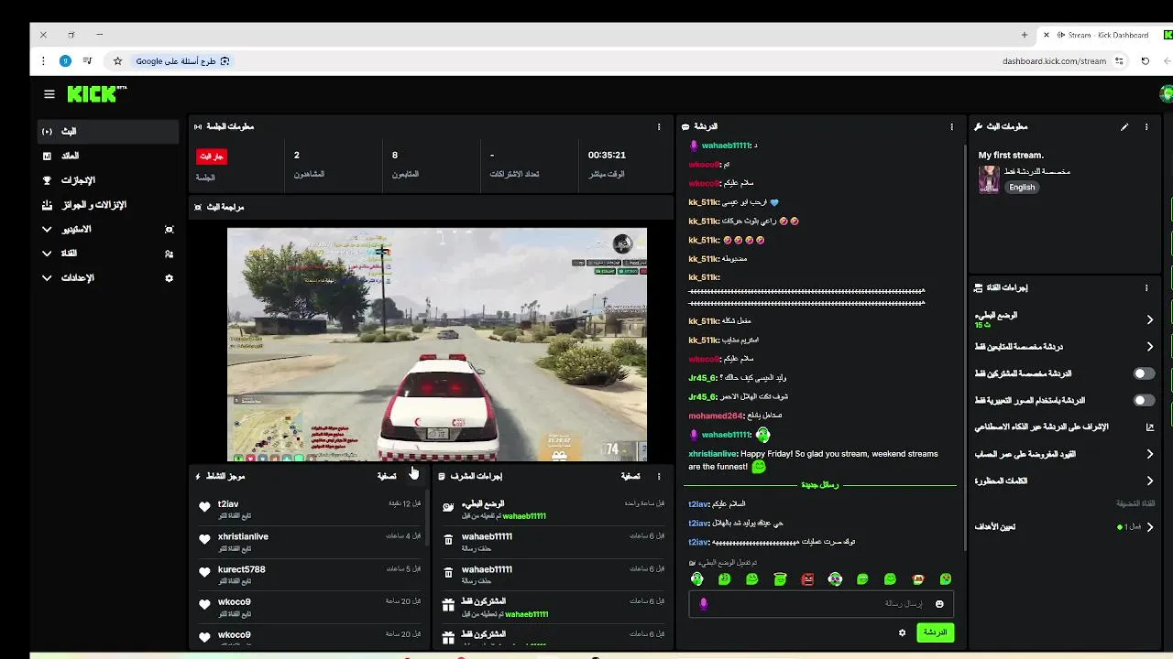Click red live status badge
The width and height of the screenshot is (1173, 659).
click(x=211, y=157)
